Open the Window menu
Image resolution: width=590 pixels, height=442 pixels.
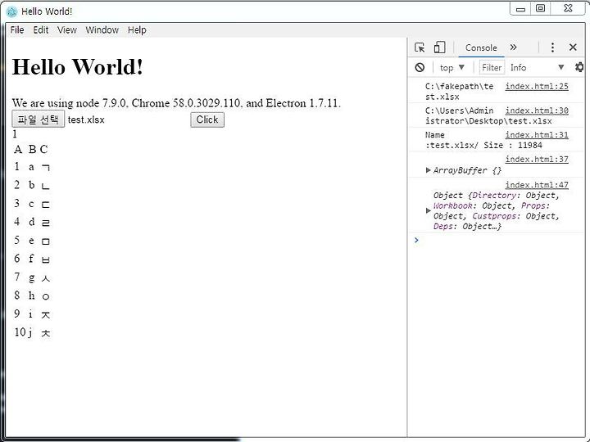102,30
